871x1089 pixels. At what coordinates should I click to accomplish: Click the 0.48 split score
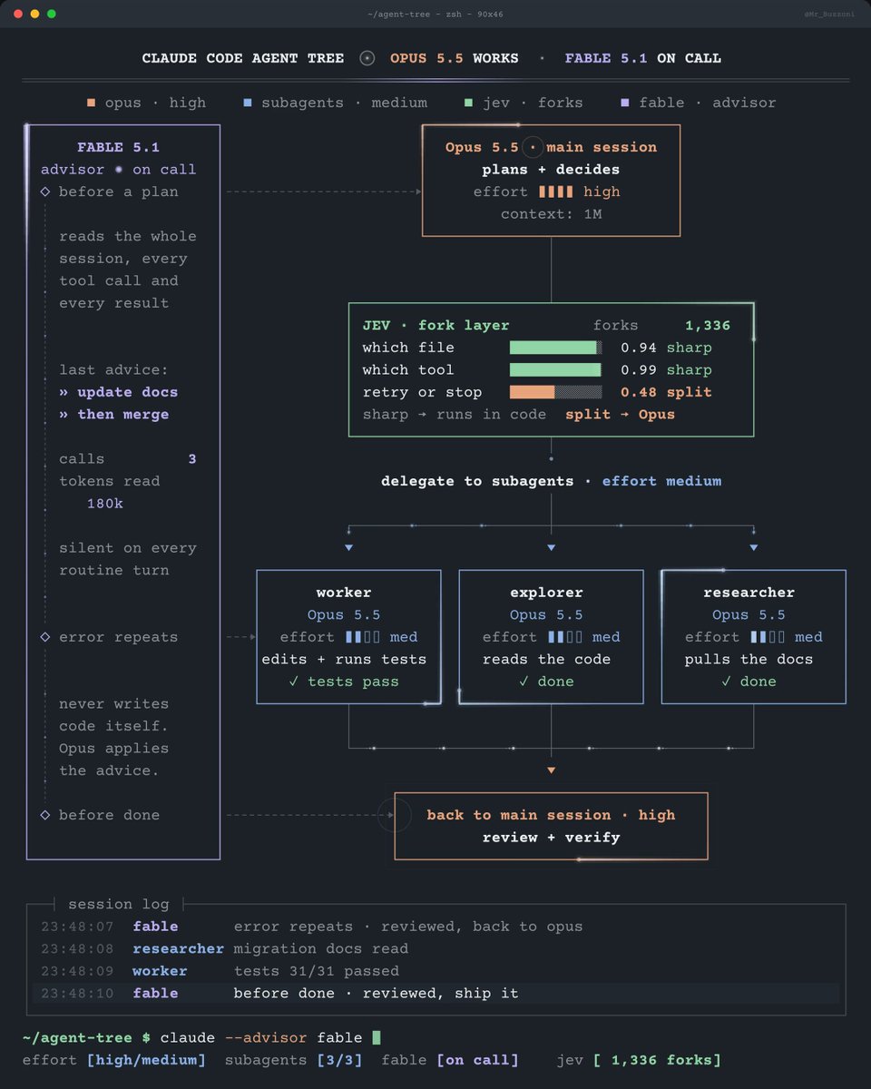[x=666, y=392]
